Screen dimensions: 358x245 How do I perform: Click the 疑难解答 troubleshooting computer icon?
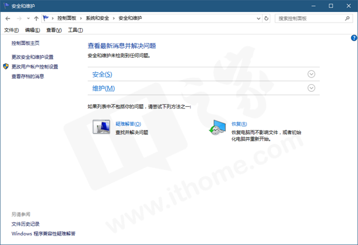coord(101,127)
